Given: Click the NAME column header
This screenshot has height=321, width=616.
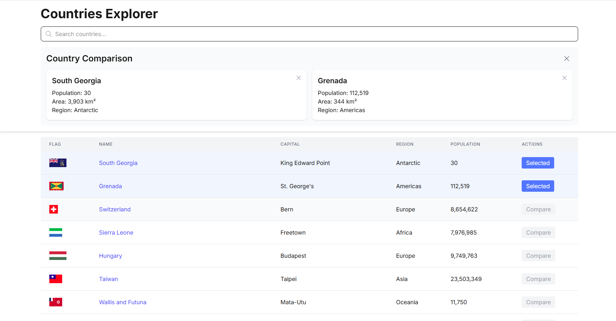Looking at the screenshot, I should pos(106,144).
